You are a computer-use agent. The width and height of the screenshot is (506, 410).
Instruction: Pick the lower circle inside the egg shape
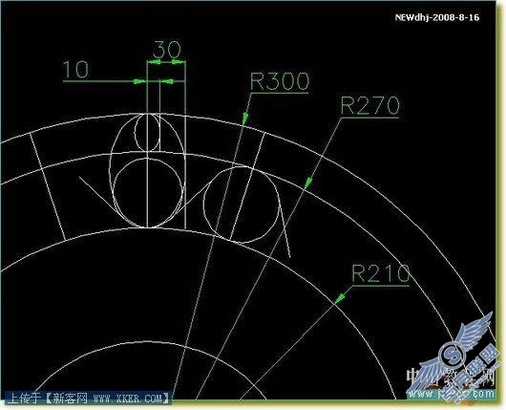147,193
